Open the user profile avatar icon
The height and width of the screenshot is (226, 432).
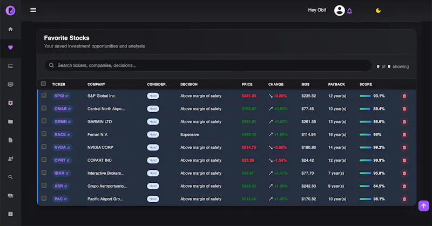340,10
